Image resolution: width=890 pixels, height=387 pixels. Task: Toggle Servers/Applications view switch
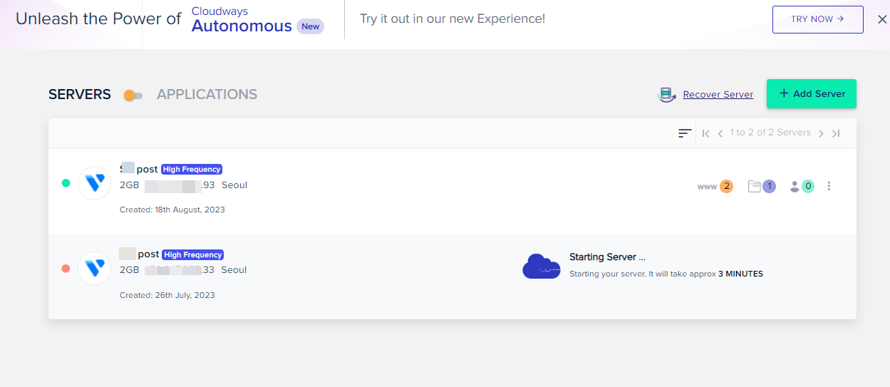pos(133,96)
